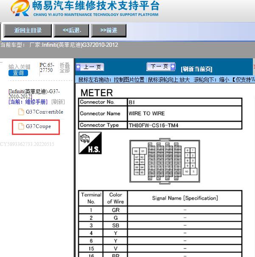Click the TH80FW-CS16-TM4 connector type cell
255x257 pixels.
pos(185,126)
